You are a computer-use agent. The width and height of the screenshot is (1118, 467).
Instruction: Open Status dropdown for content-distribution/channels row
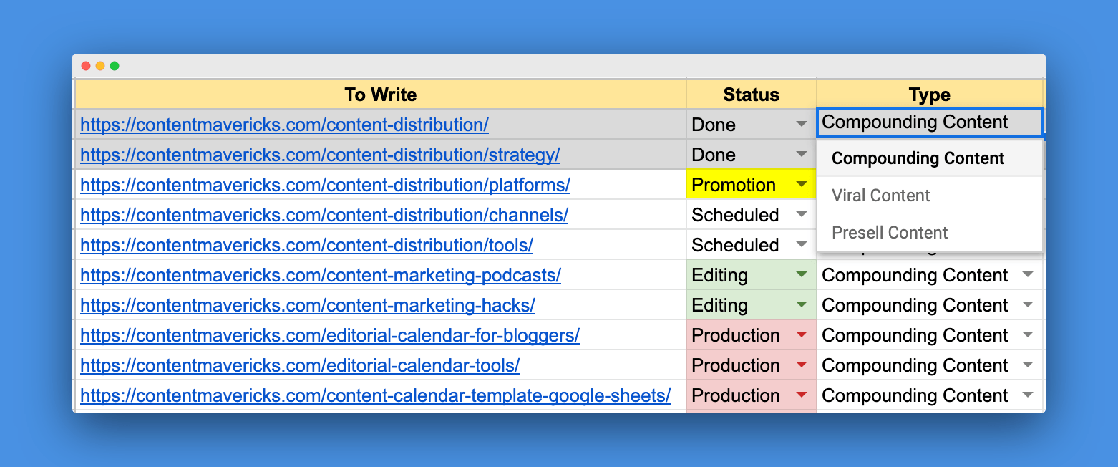(801, 215)
